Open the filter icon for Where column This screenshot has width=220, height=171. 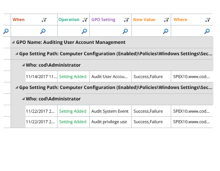coord(208,20)
